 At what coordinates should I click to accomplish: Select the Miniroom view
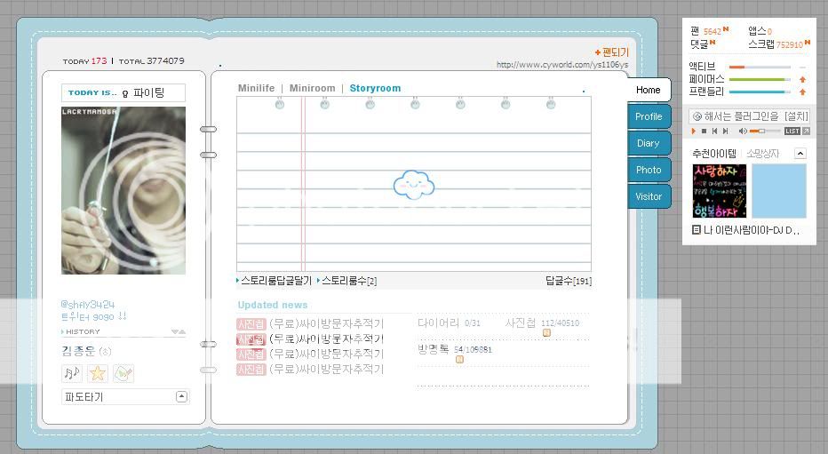313,89
